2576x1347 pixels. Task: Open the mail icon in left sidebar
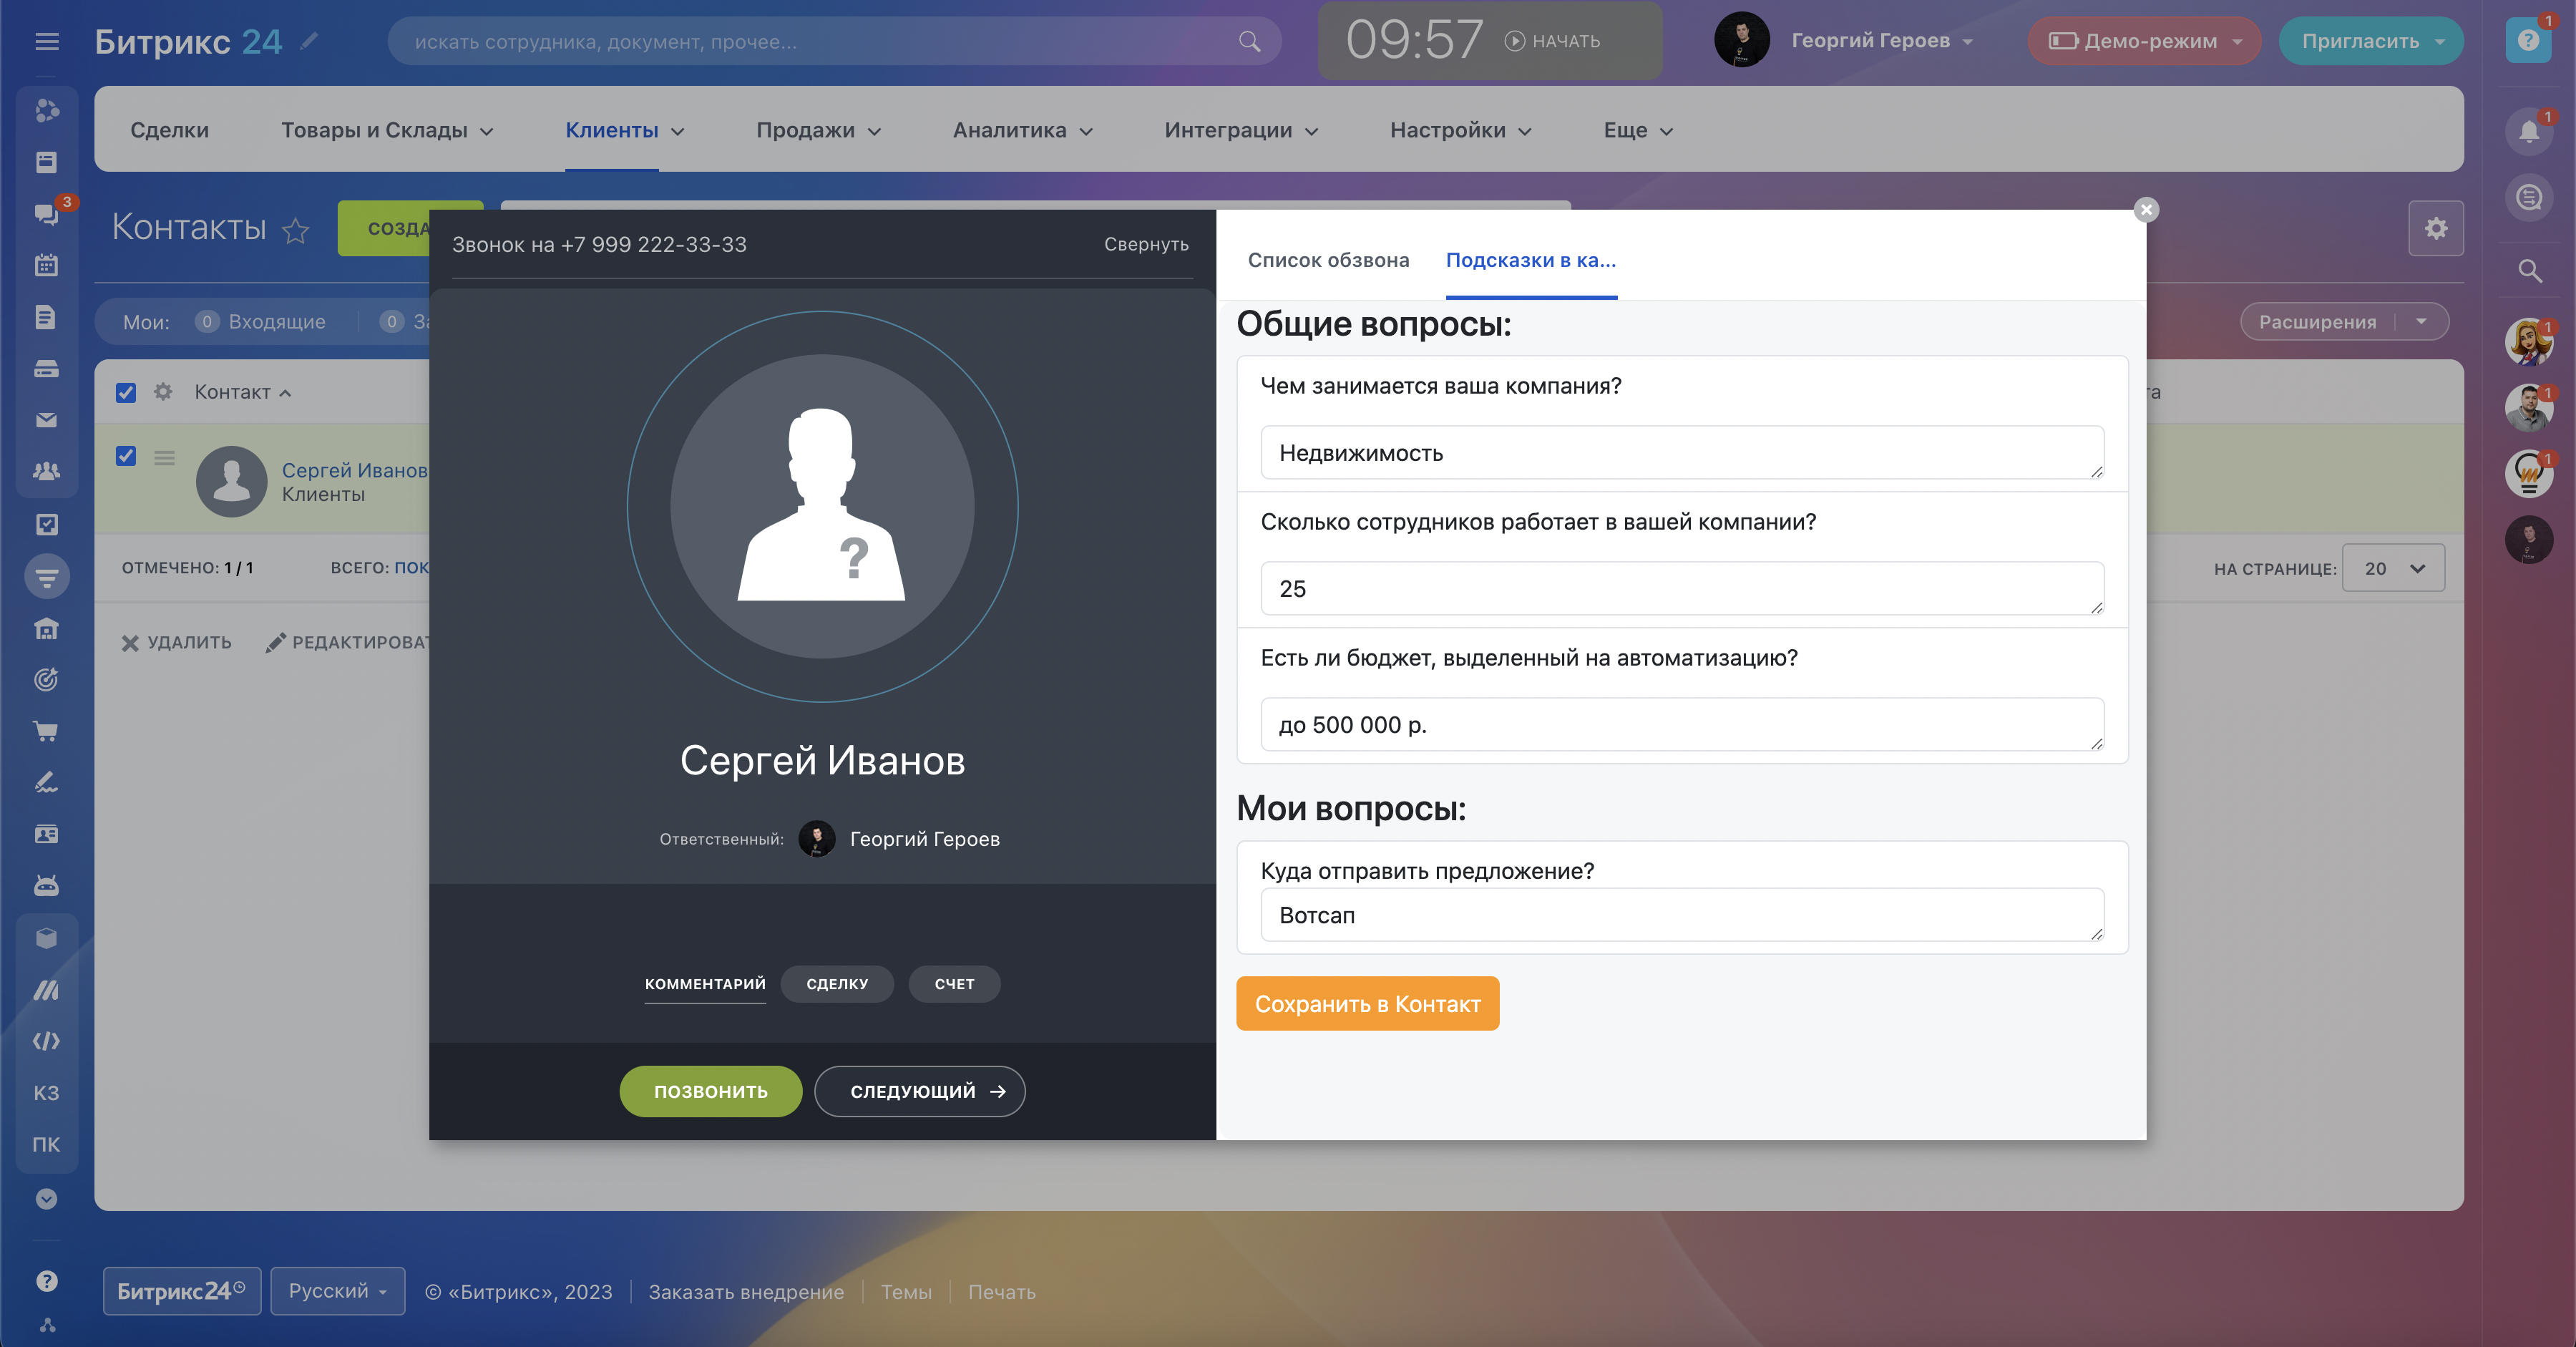[x=46, y=420]
